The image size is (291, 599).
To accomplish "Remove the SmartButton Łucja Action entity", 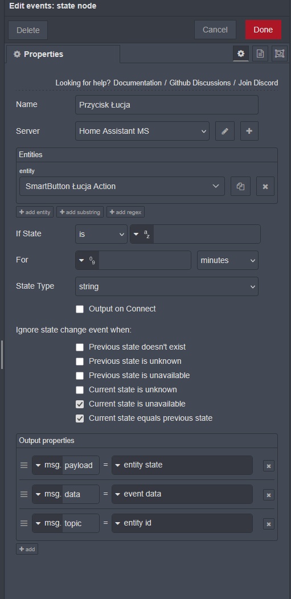I will point(265,186).
